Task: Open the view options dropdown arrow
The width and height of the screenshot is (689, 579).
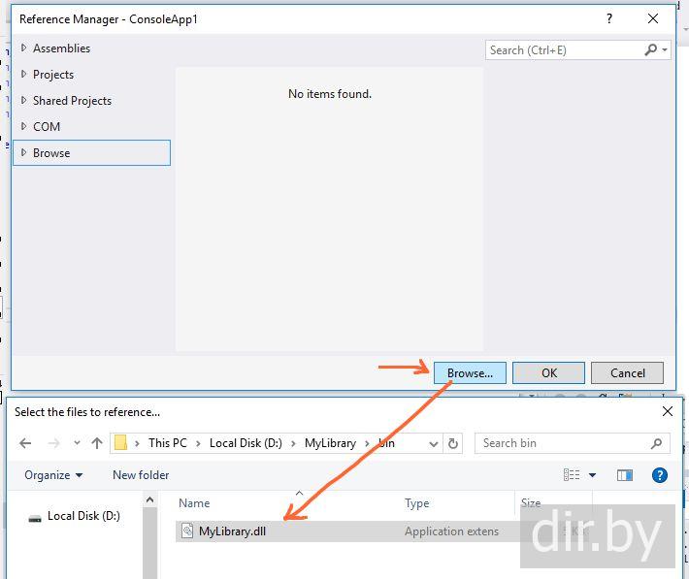Action: [x=592, y=475]
